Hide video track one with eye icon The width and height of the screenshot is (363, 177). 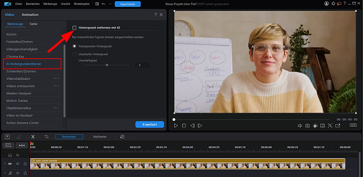[x=18, y=164]
